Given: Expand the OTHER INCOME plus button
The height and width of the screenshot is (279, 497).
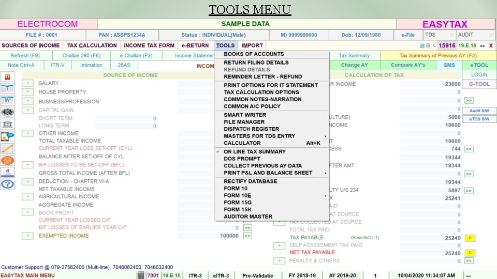Looking at the screenshot, I should [27, 133].
